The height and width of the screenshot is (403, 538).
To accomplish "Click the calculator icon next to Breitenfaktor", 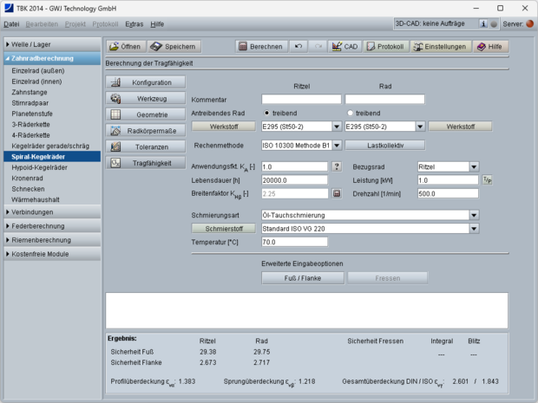I will pos(337,193).
